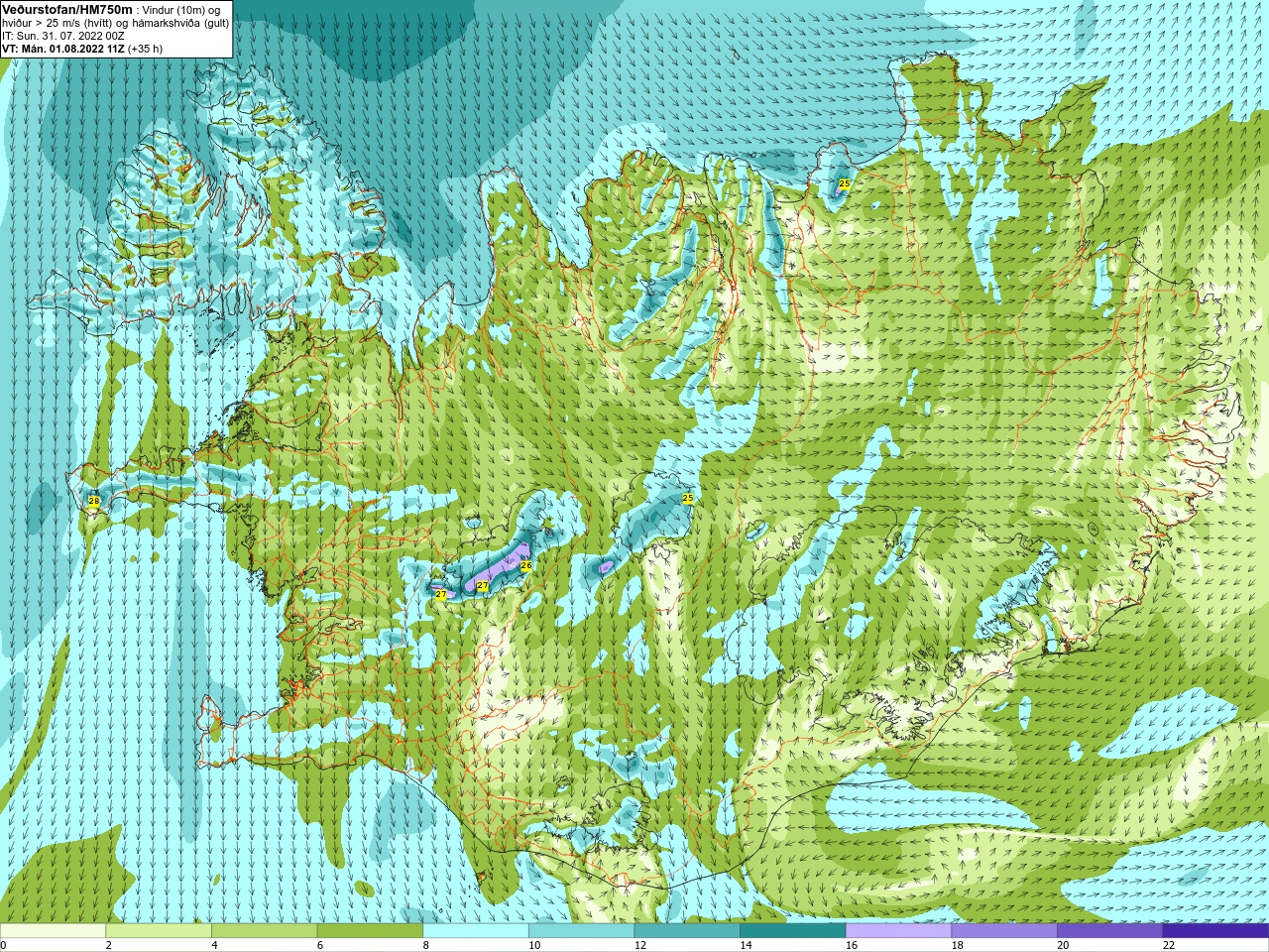Click the '10' value on the wind scale
This screenshot has height=952, width=1269.
pos(534,945)
